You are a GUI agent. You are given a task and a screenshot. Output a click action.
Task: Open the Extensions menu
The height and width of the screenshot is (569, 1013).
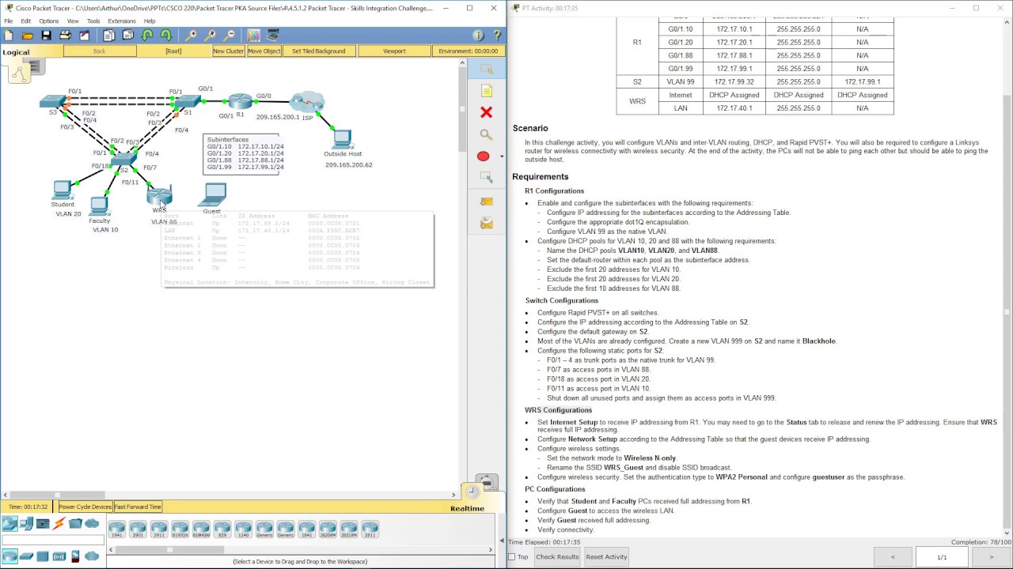click(x=122, y=21)
